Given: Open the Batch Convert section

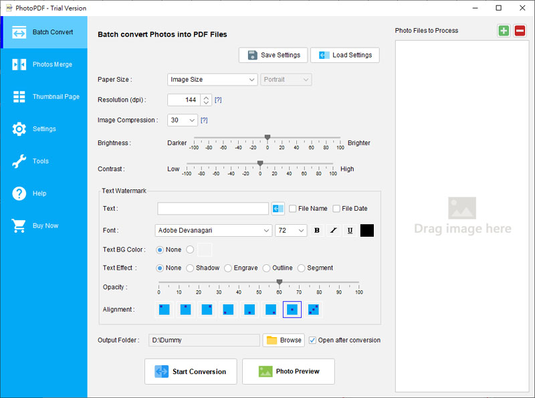Looking at the screenshot, I should point(44,32).
